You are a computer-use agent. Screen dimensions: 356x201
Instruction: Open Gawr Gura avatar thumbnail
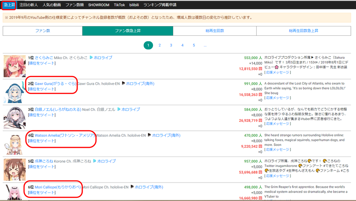pyautogui.click(x=15, y=92)
